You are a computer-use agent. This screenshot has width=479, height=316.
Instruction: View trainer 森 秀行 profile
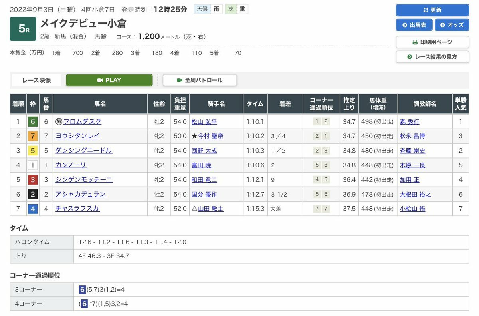(x=410, y=122)
